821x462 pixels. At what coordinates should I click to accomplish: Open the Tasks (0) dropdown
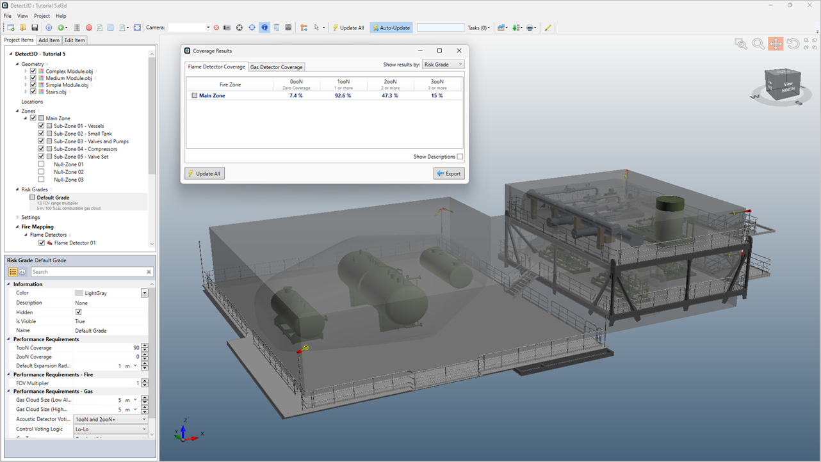point(478,28)
